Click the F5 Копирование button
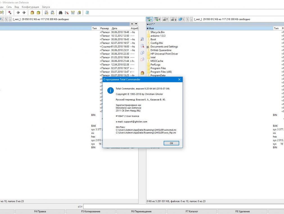The image size is (284, 214). coord(91,211)
